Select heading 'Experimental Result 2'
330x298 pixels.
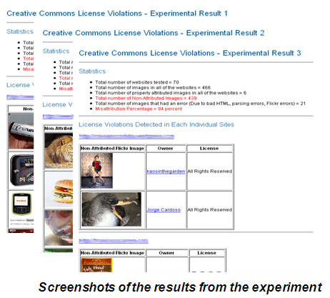coord(225,33)
